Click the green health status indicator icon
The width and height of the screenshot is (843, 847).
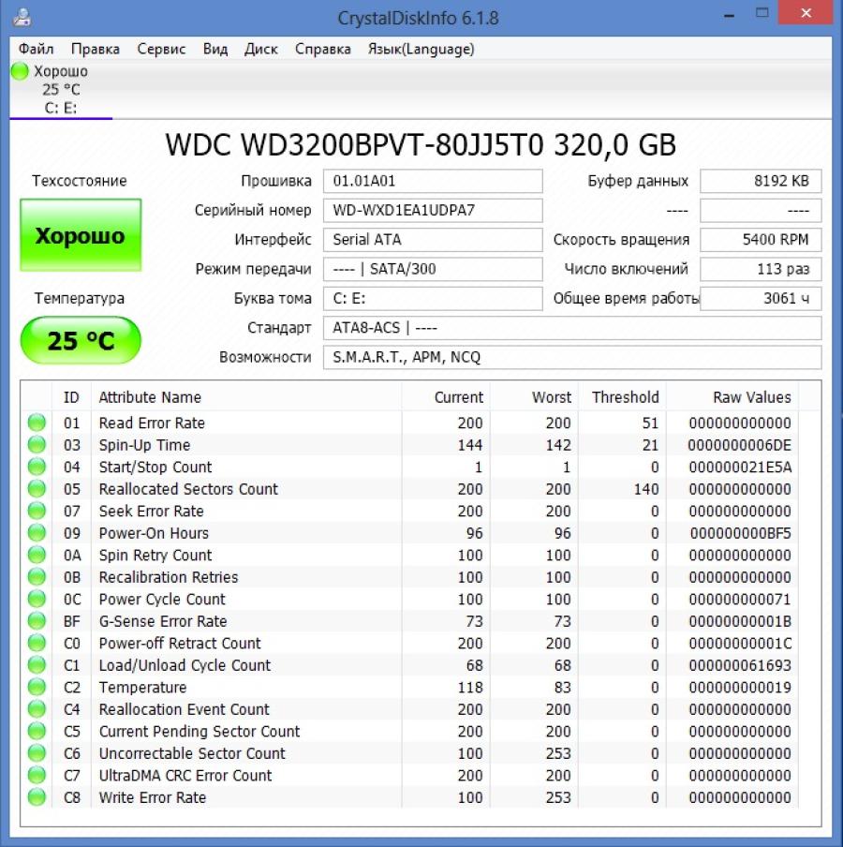tap(20, 70)
